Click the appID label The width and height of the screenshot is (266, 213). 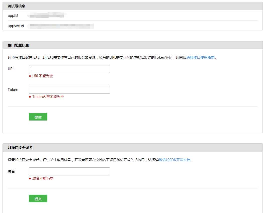click(13, 16)
